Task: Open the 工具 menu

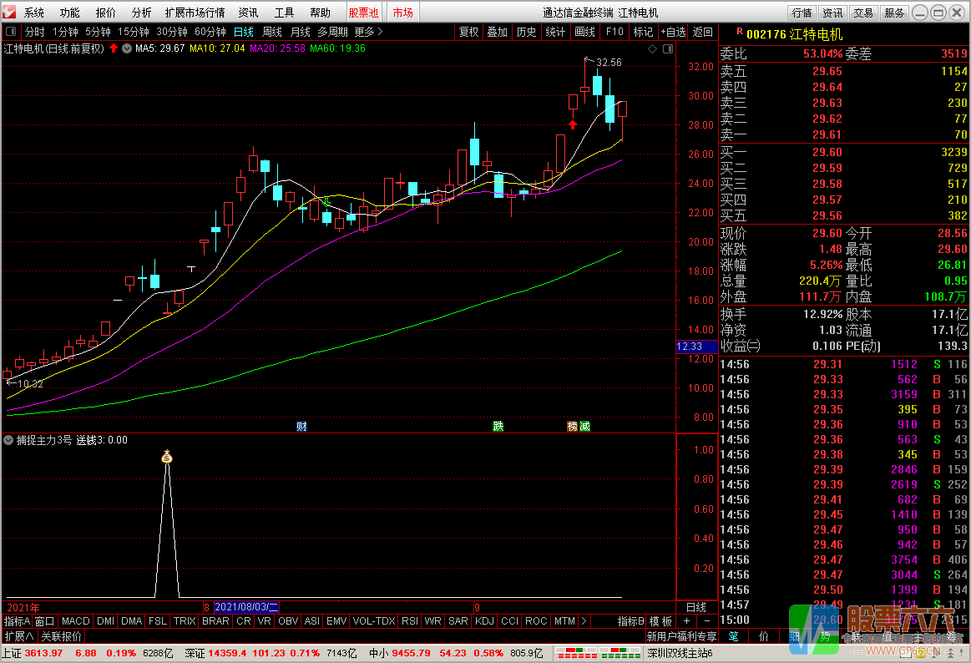Action: 284,13
